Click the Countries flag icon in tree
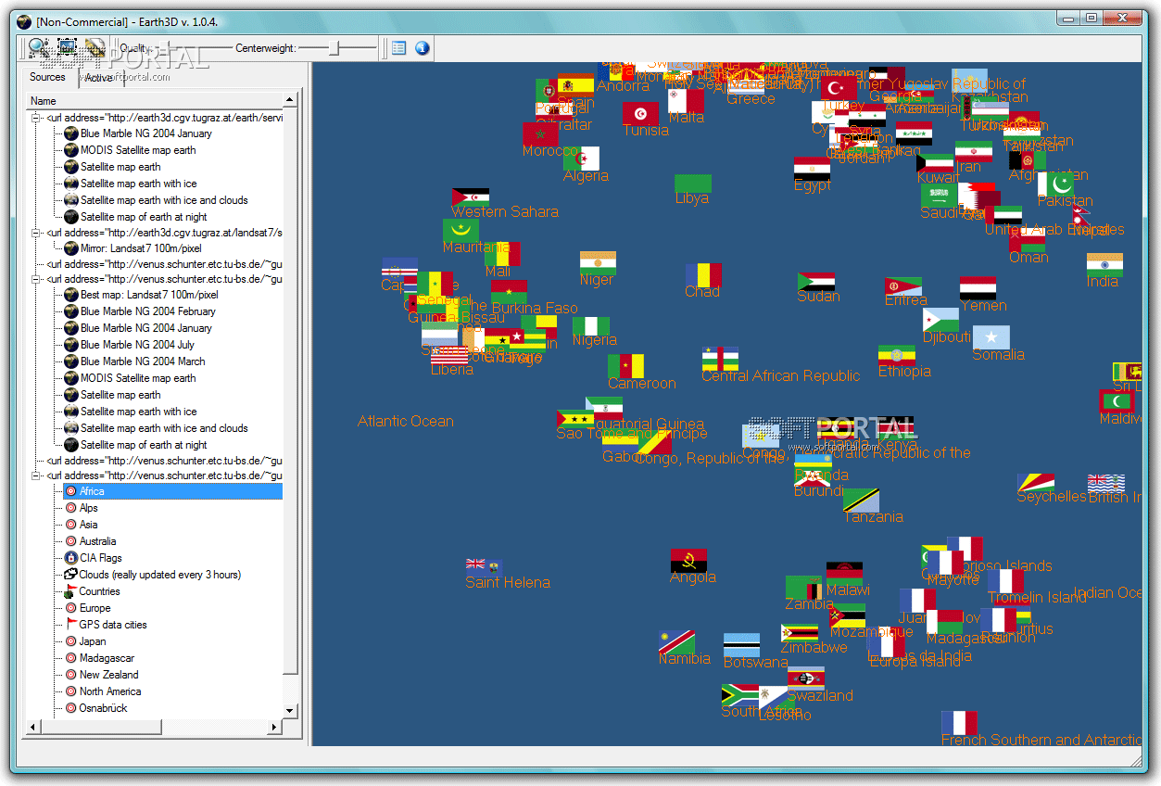1161x786 pixels. tap(70, 591)
